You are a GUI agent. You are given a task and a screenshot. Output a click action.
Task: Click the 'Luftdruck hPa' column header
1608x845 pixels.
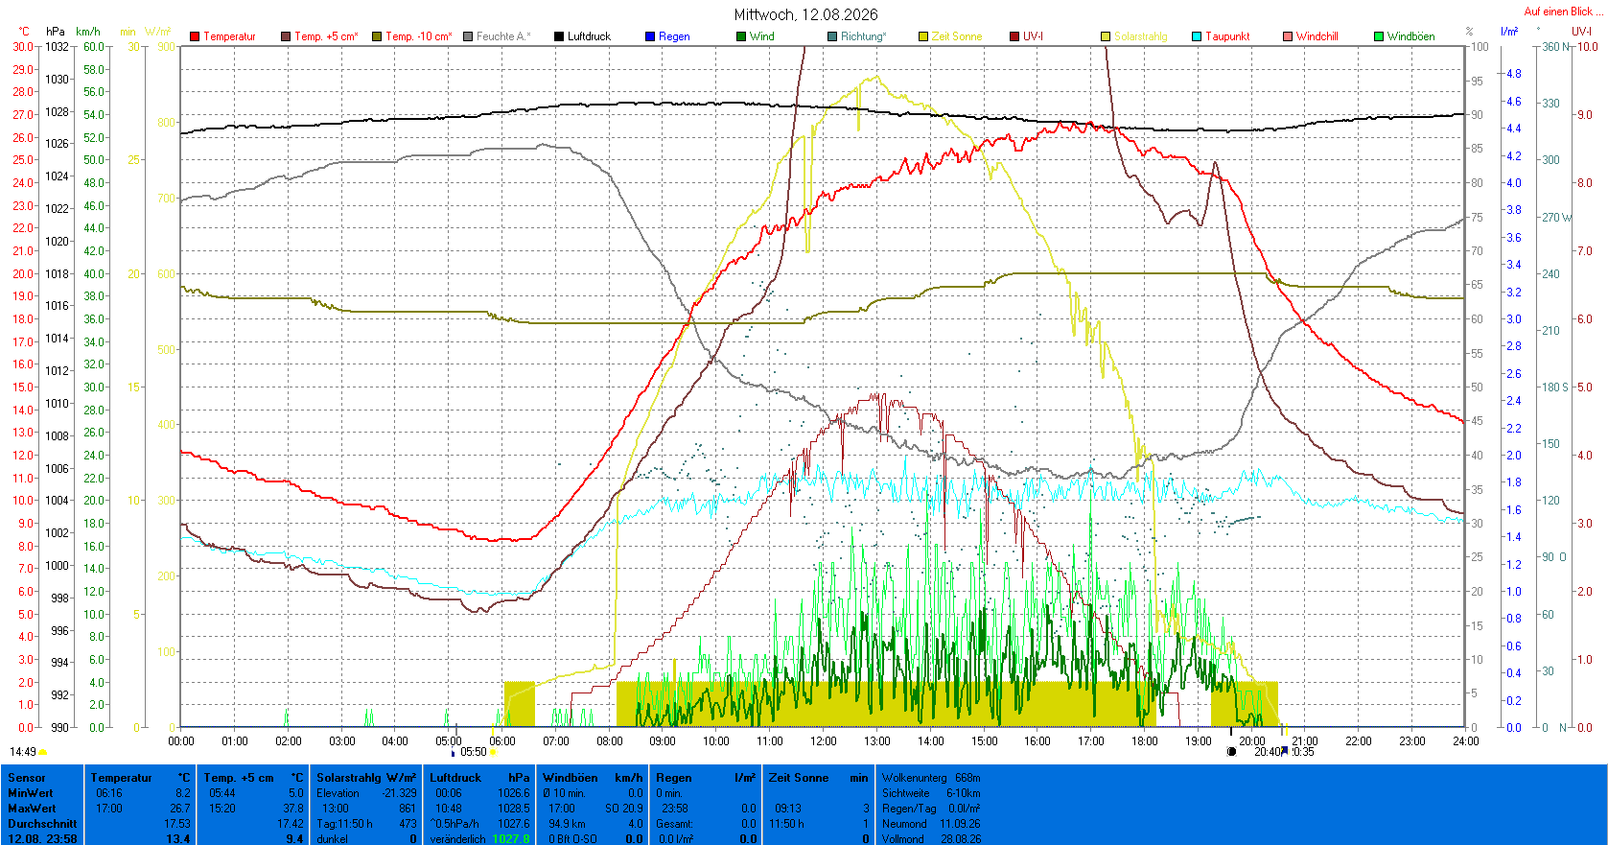point(480,778)
